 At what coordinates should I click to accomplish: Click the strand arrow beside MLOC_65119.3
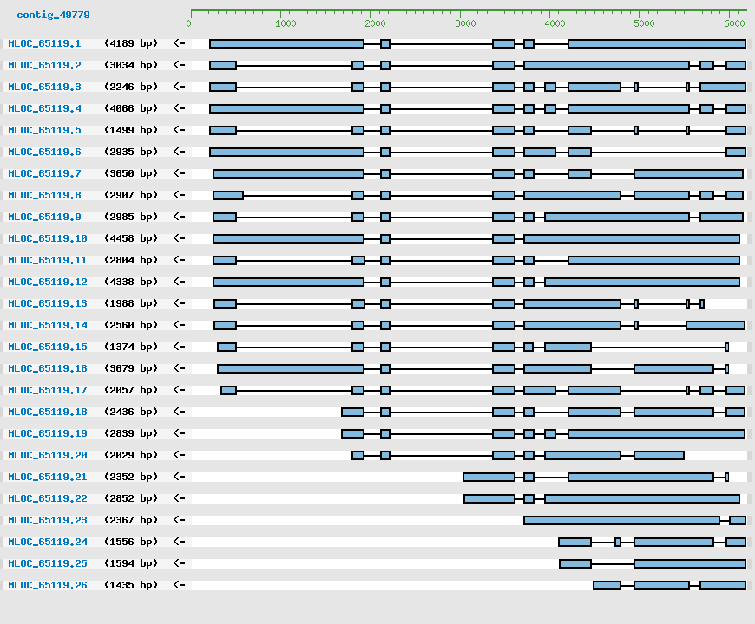pyautogui.click(x=179, y=87)
